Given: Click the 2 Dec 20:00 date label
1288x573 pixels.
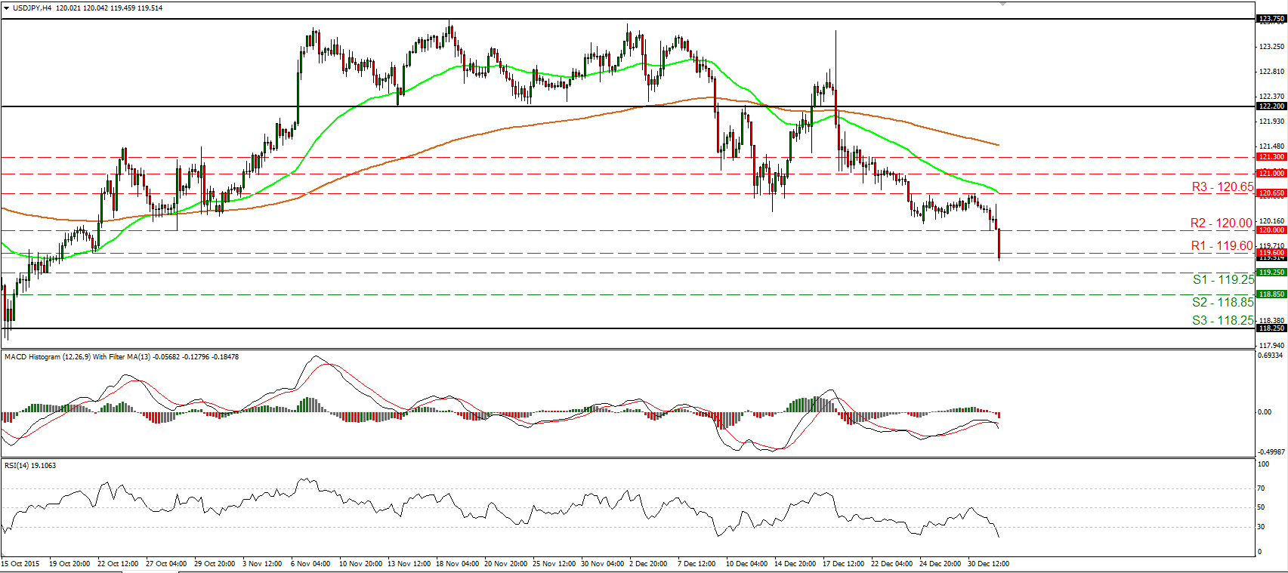Looking at the screenshot, I should [649, 564].
